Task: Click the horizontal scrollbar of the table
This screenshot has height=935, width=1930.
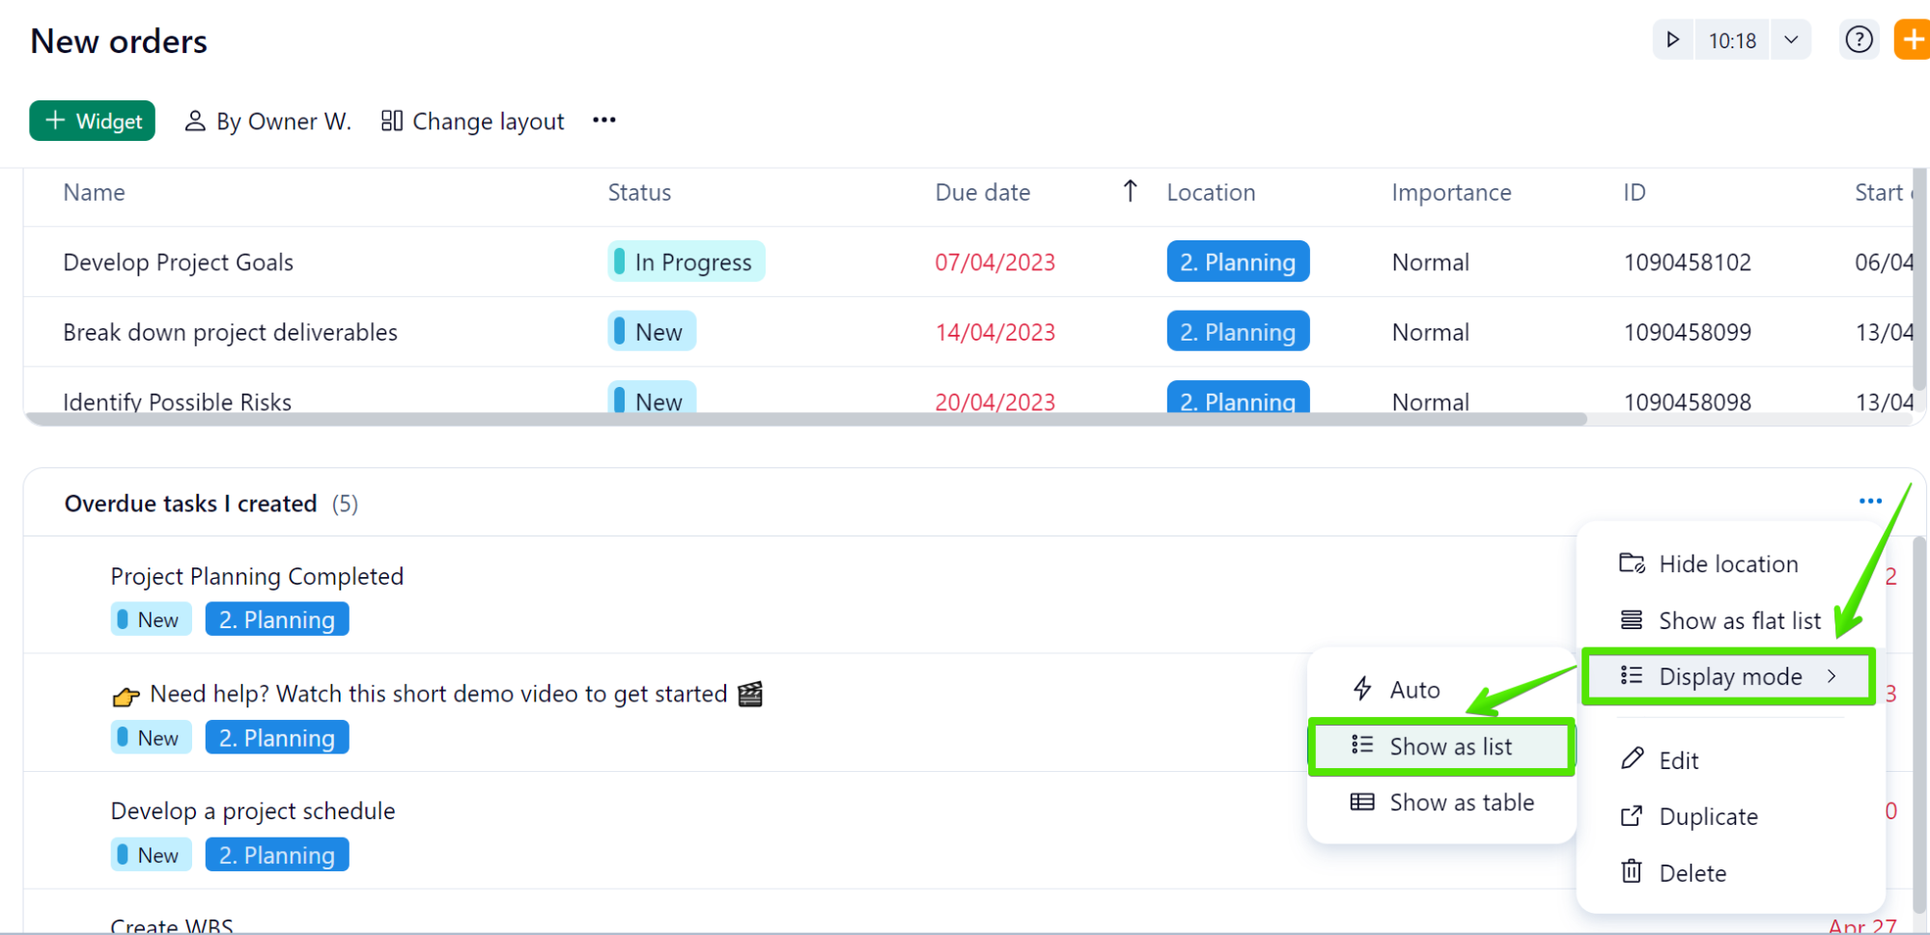Action: pos(806,419)
